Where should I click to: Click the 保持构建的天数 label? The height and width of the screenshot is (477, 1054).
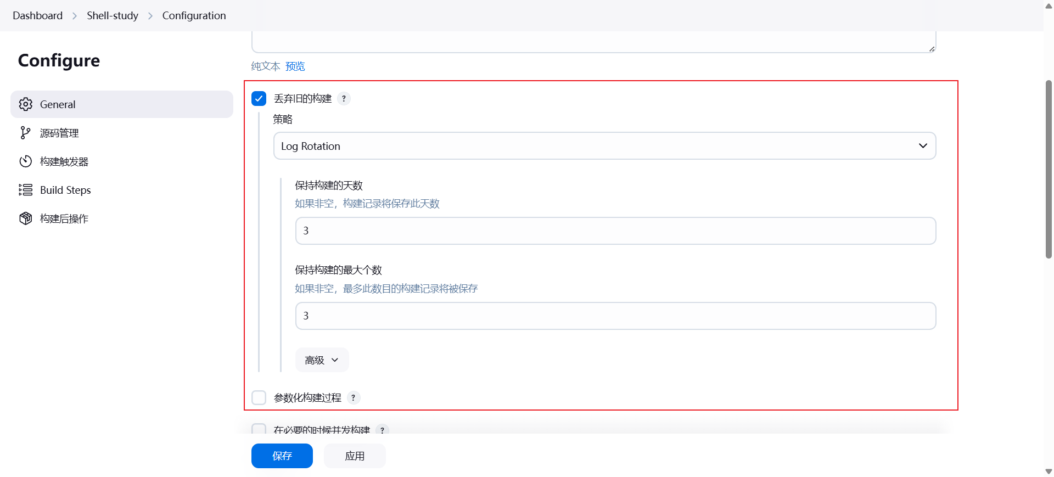329,186
